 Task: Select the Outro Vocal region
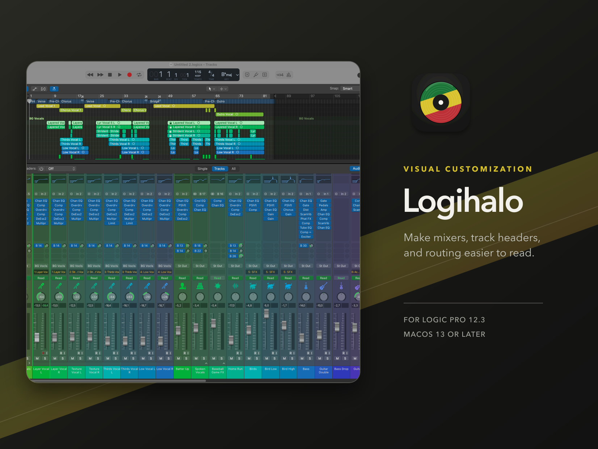tap(240, 114)
